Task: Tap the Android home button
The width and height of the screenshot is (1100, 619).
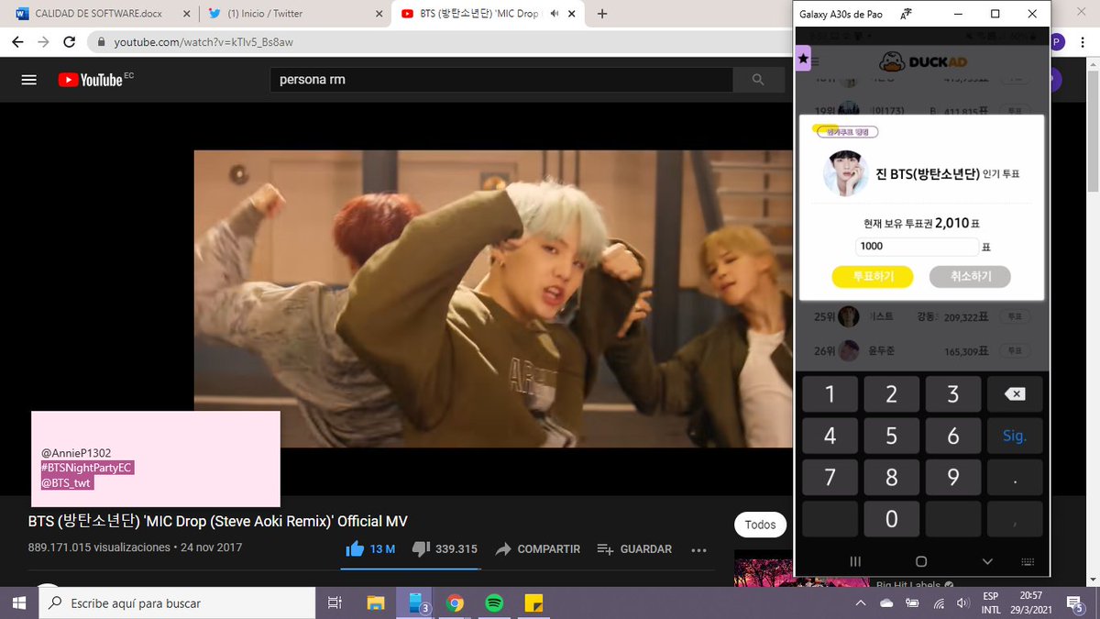Action: (921, 561)
